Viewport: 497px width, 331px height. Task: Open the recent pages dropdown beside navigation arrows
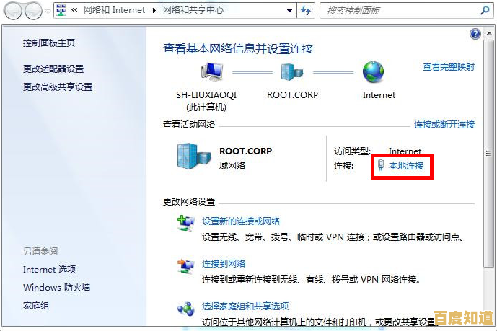pyautogui.click(x=48, y=12)
